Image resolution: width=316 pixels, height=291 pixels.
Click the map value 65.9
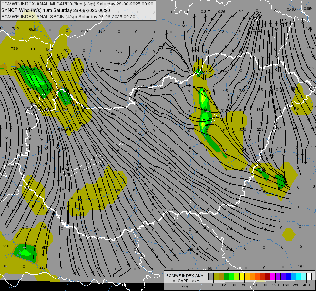[x=33, y=29]
